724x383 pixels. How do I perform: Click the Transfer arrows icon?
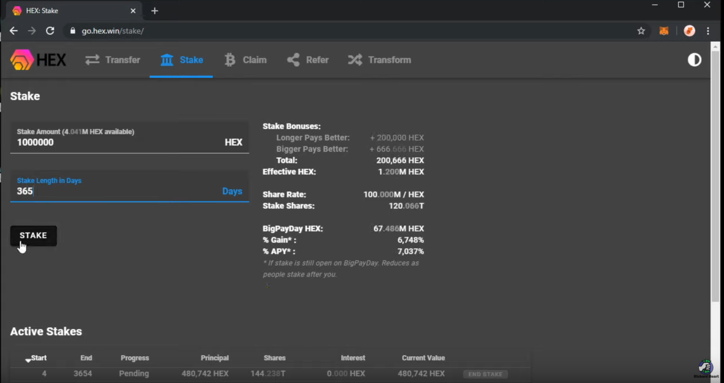tap(92, 60)
